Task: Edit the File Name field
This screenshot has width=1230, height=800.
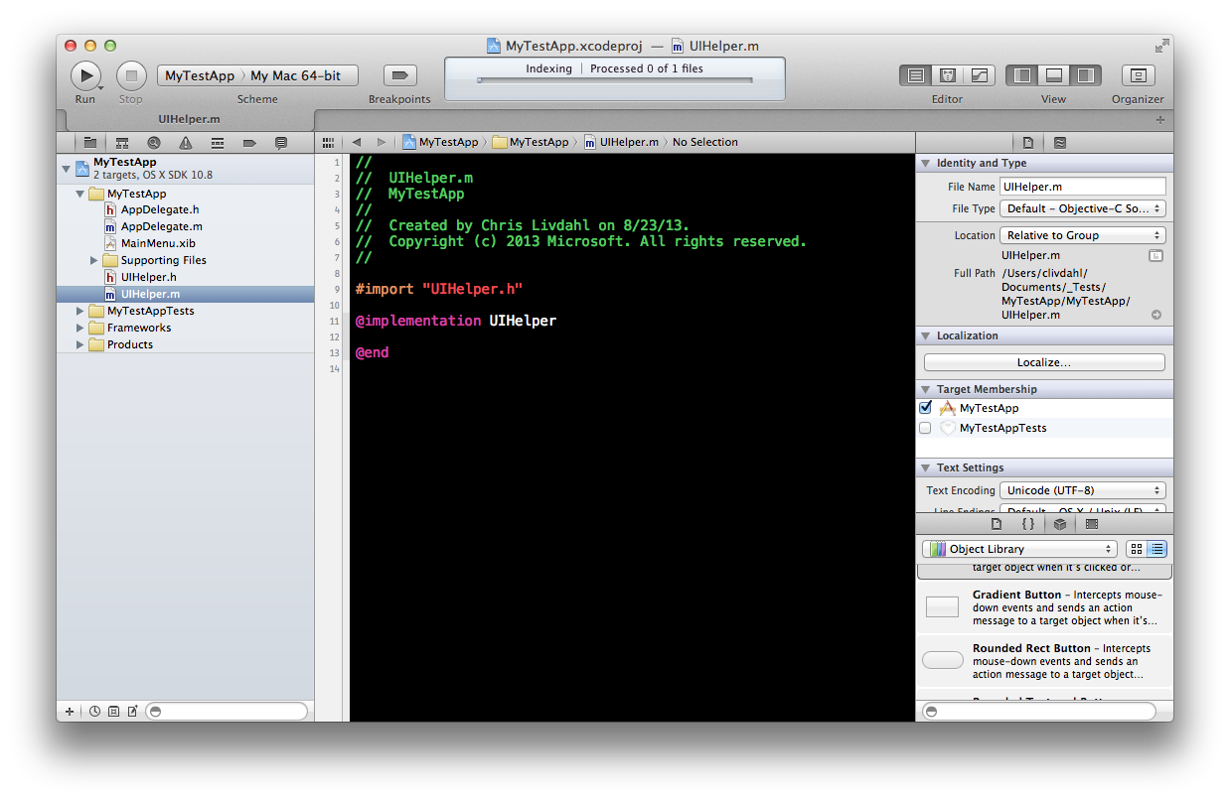Action: pyautogui.click(x=1083, y=186)
